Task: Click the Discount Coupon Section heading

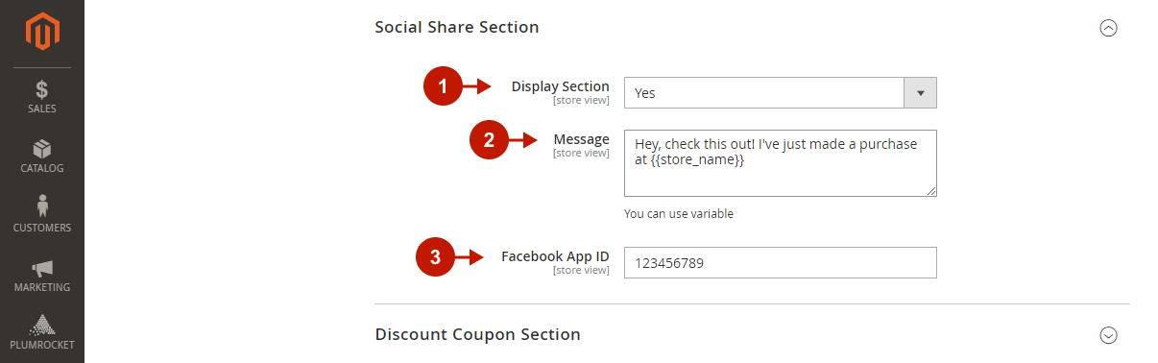Action: click(477, 334)
